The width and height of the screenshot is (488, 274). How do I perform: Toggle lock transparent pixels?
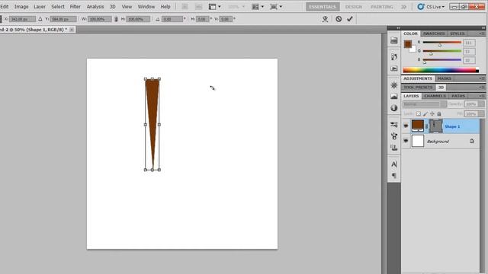point(419,113)
